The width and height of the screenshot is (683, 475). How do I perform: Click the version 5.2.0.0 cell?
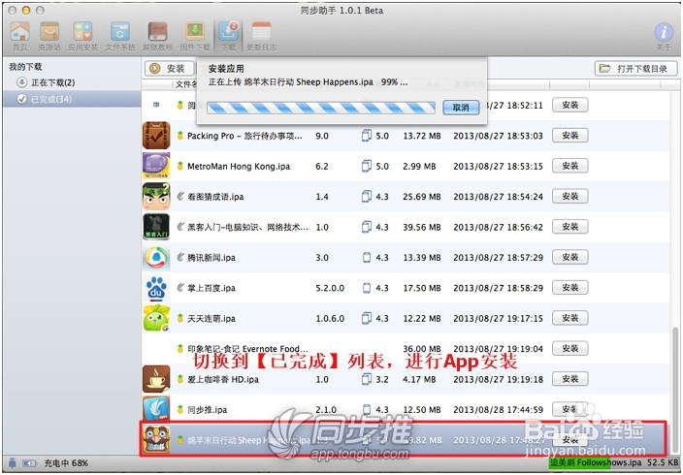click(x=330, y=288)
